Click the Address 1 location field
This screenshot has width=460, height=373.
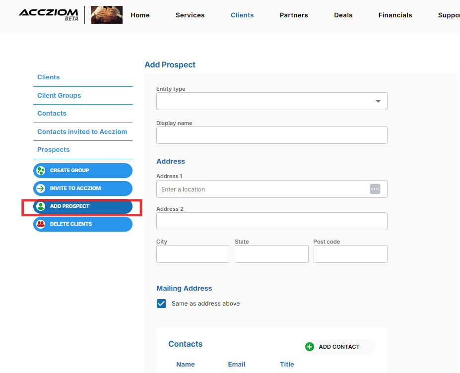(271, 189)
